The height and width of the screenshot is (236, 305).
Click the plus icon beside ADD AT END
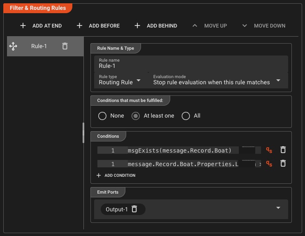pyautogui.click(x=23, y=25)
